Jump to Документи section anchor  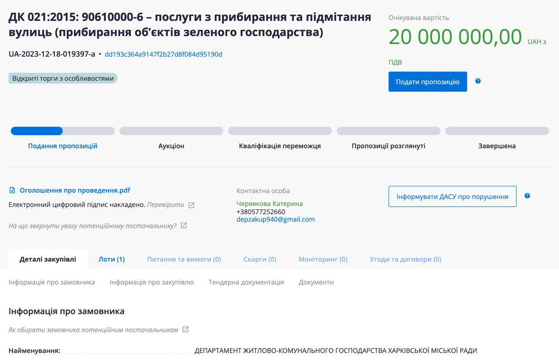pos(316,282)
